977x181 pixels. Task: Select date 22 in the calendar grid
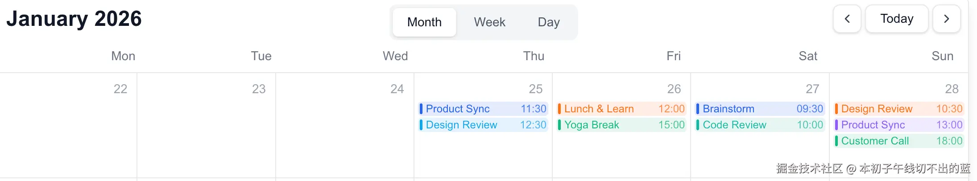point(120,89)
